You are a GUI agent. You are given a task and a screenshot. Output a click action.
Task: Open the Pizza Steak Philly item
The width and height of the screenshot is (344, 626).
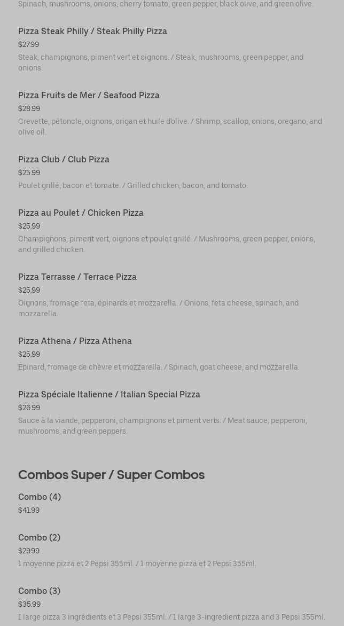[x=92, y=32]
